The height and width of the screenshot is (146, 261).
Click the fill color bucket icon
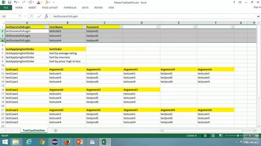(46, 2)
